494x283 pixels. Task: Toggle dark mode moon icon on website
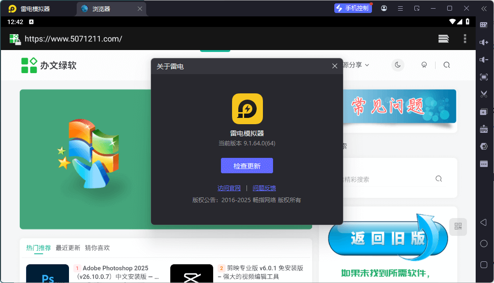(x=398, y=65)
